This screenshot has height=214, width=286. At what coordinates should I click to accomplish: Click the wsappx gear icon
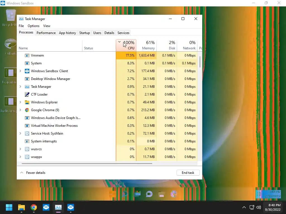point(27,157)
